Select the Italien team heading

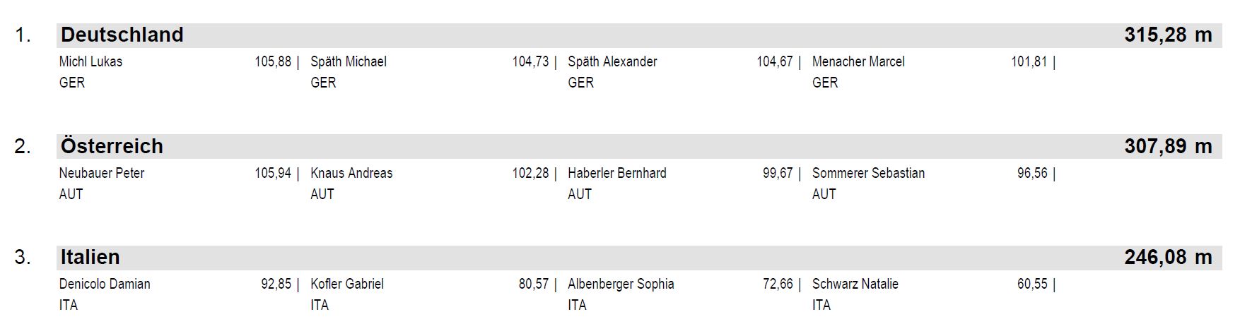pyautogui.click(x=90, y=257)
